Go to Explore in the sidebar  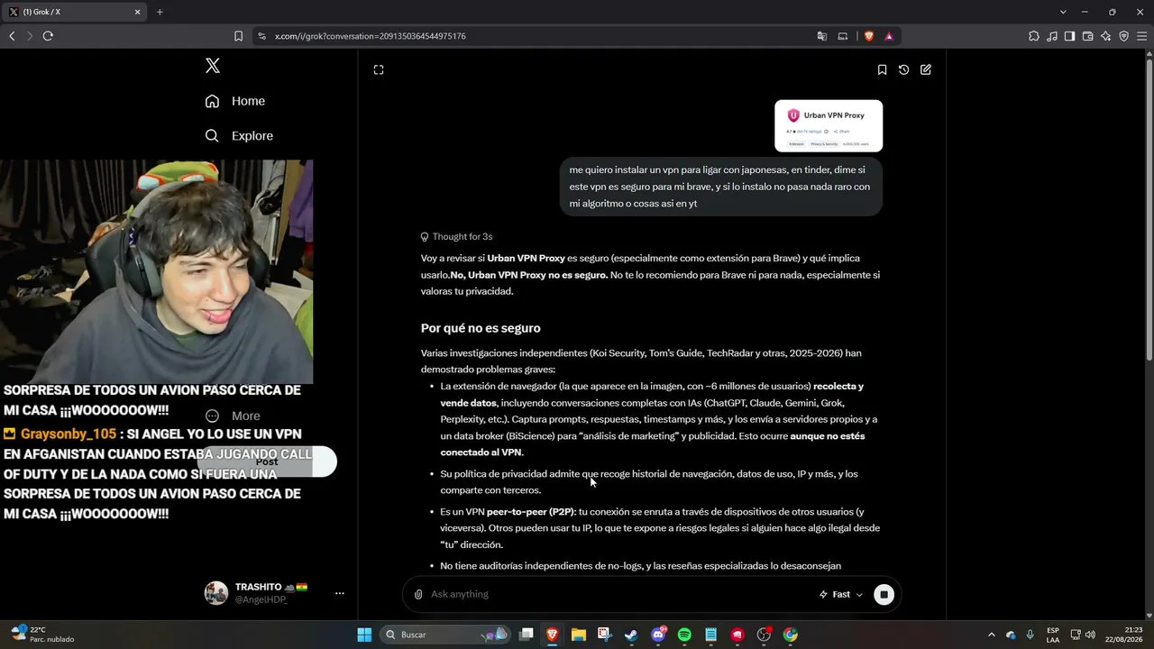239,135
